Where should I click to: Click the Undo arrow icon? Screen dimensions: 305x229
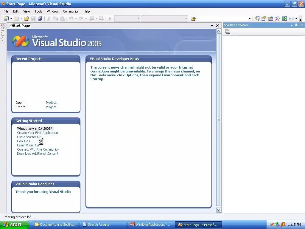point(71,18)
